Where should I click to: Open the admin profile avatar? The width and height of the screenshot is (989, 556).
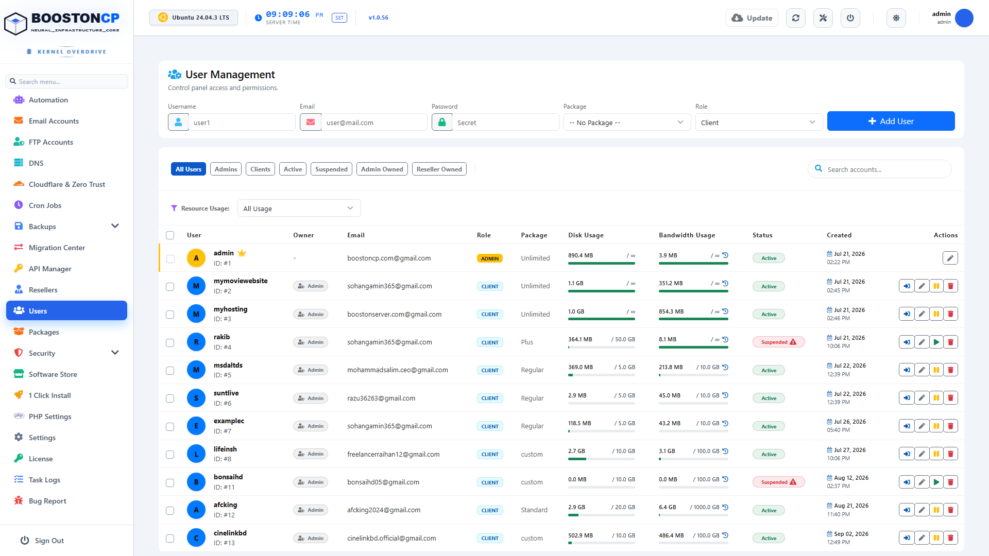pos(964,18)
